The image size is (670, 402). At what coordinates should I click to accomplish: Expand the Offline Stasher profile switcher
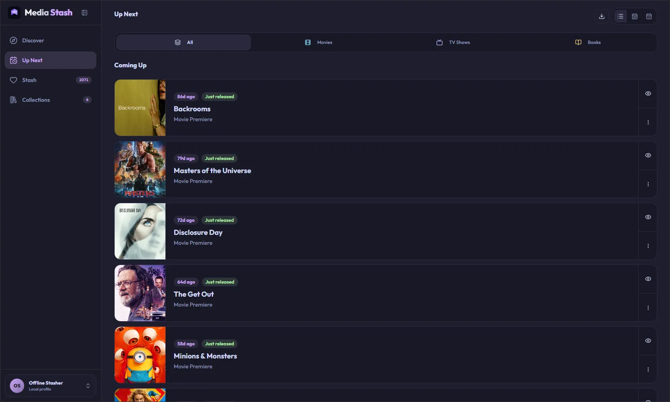tap(88, 386)
